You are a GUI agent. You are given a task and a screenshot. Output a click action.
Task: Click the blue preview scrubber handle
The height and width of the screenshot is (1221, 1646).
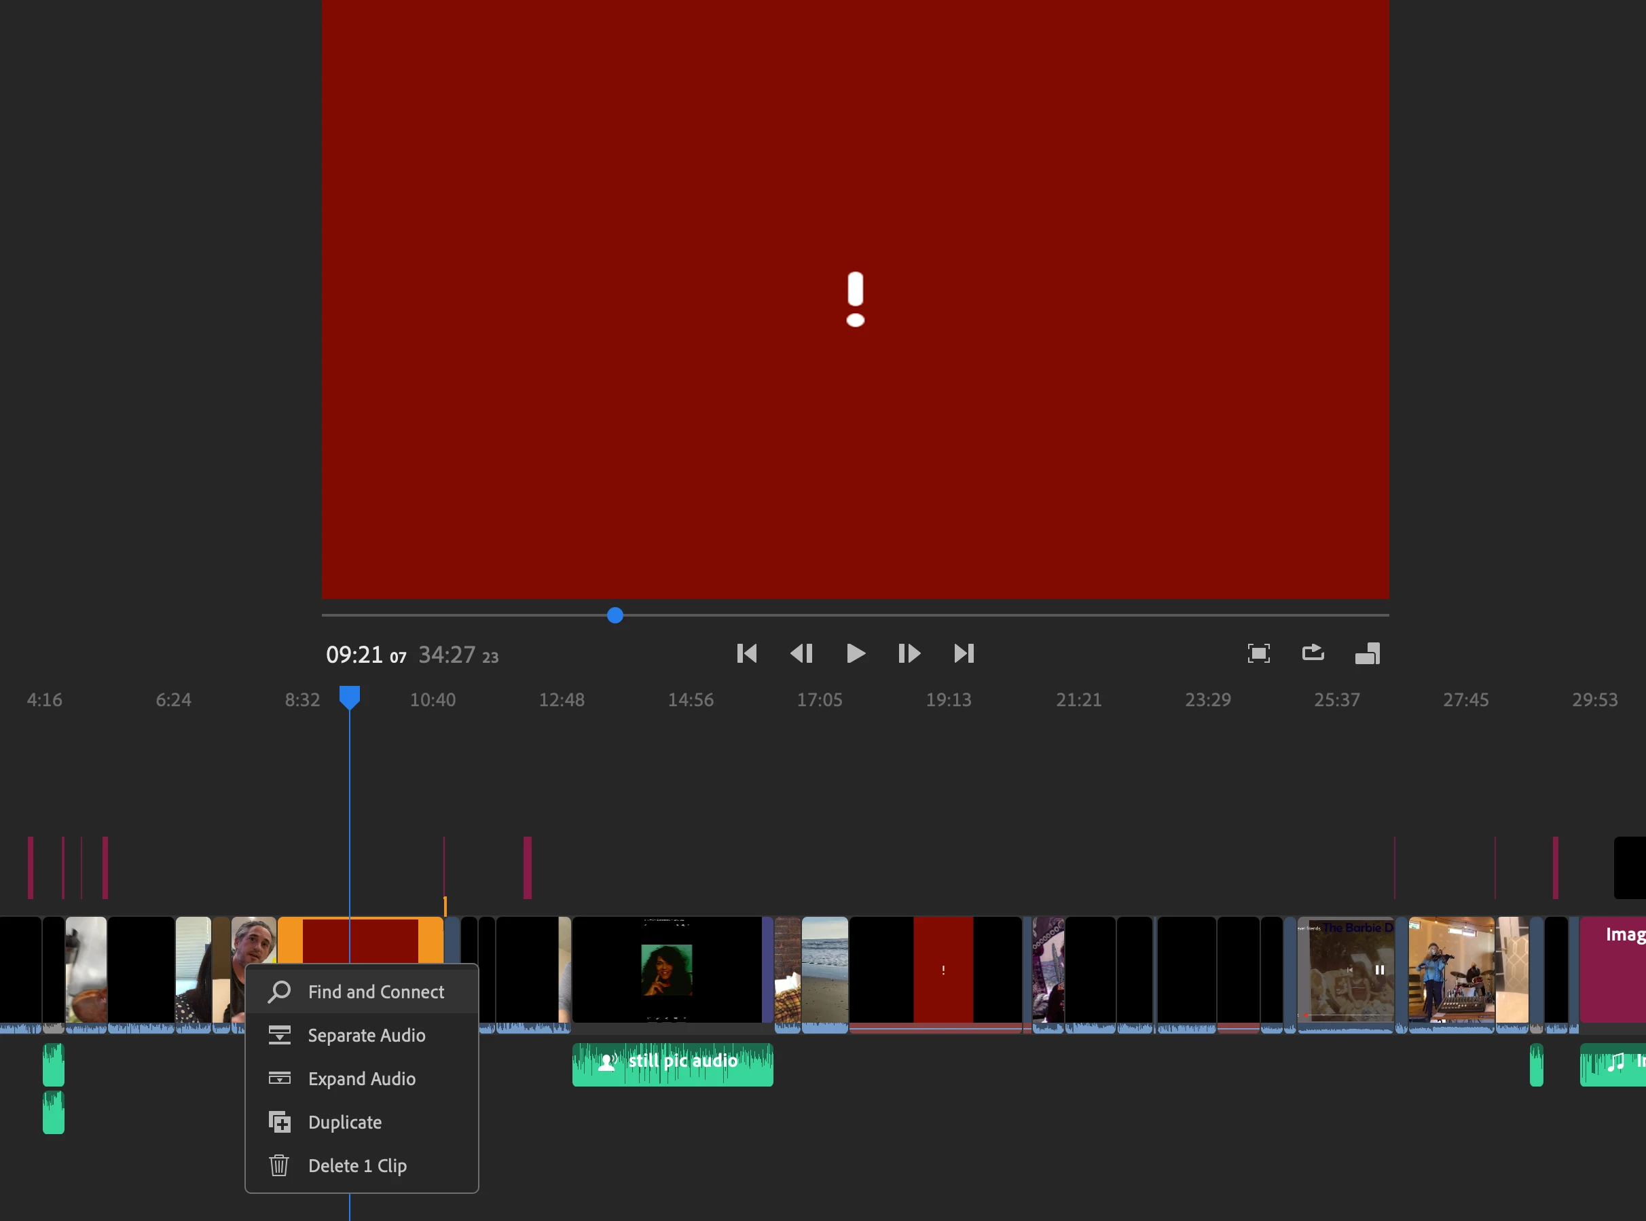pos(615,615)
